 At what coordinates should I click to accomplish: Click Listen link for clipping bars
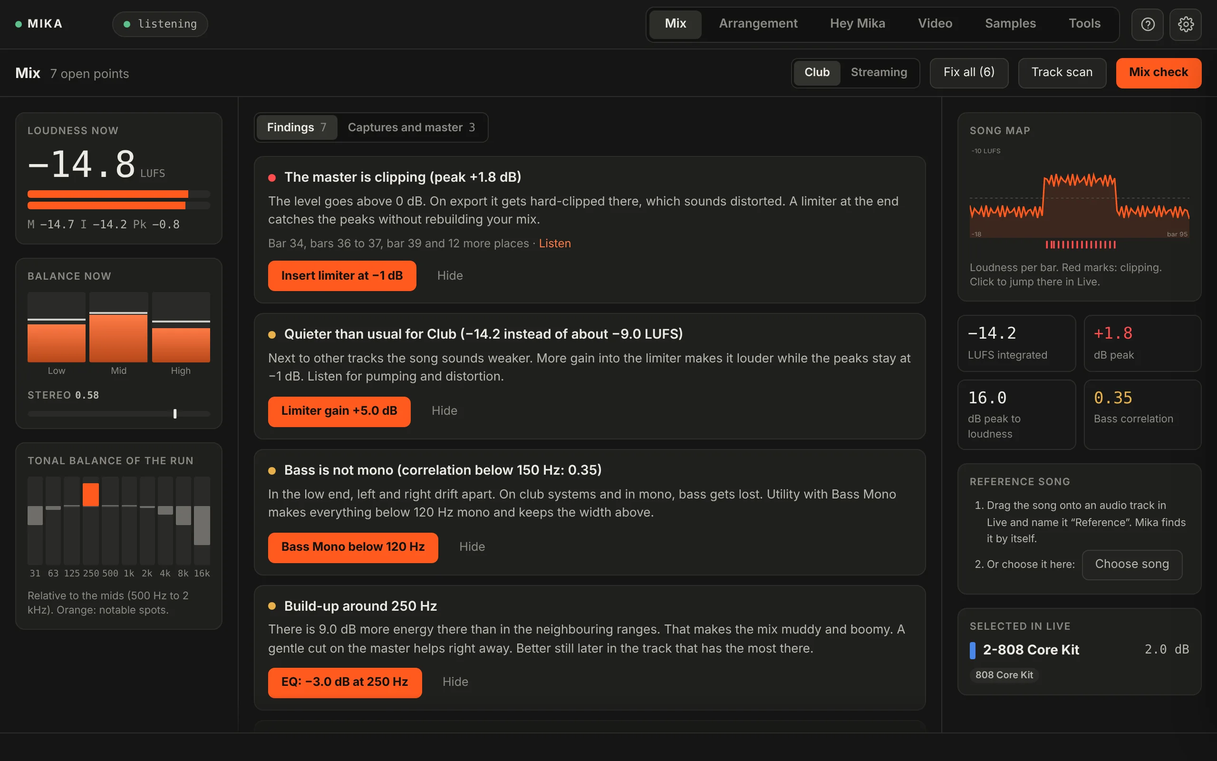click(x=555, y=244)
